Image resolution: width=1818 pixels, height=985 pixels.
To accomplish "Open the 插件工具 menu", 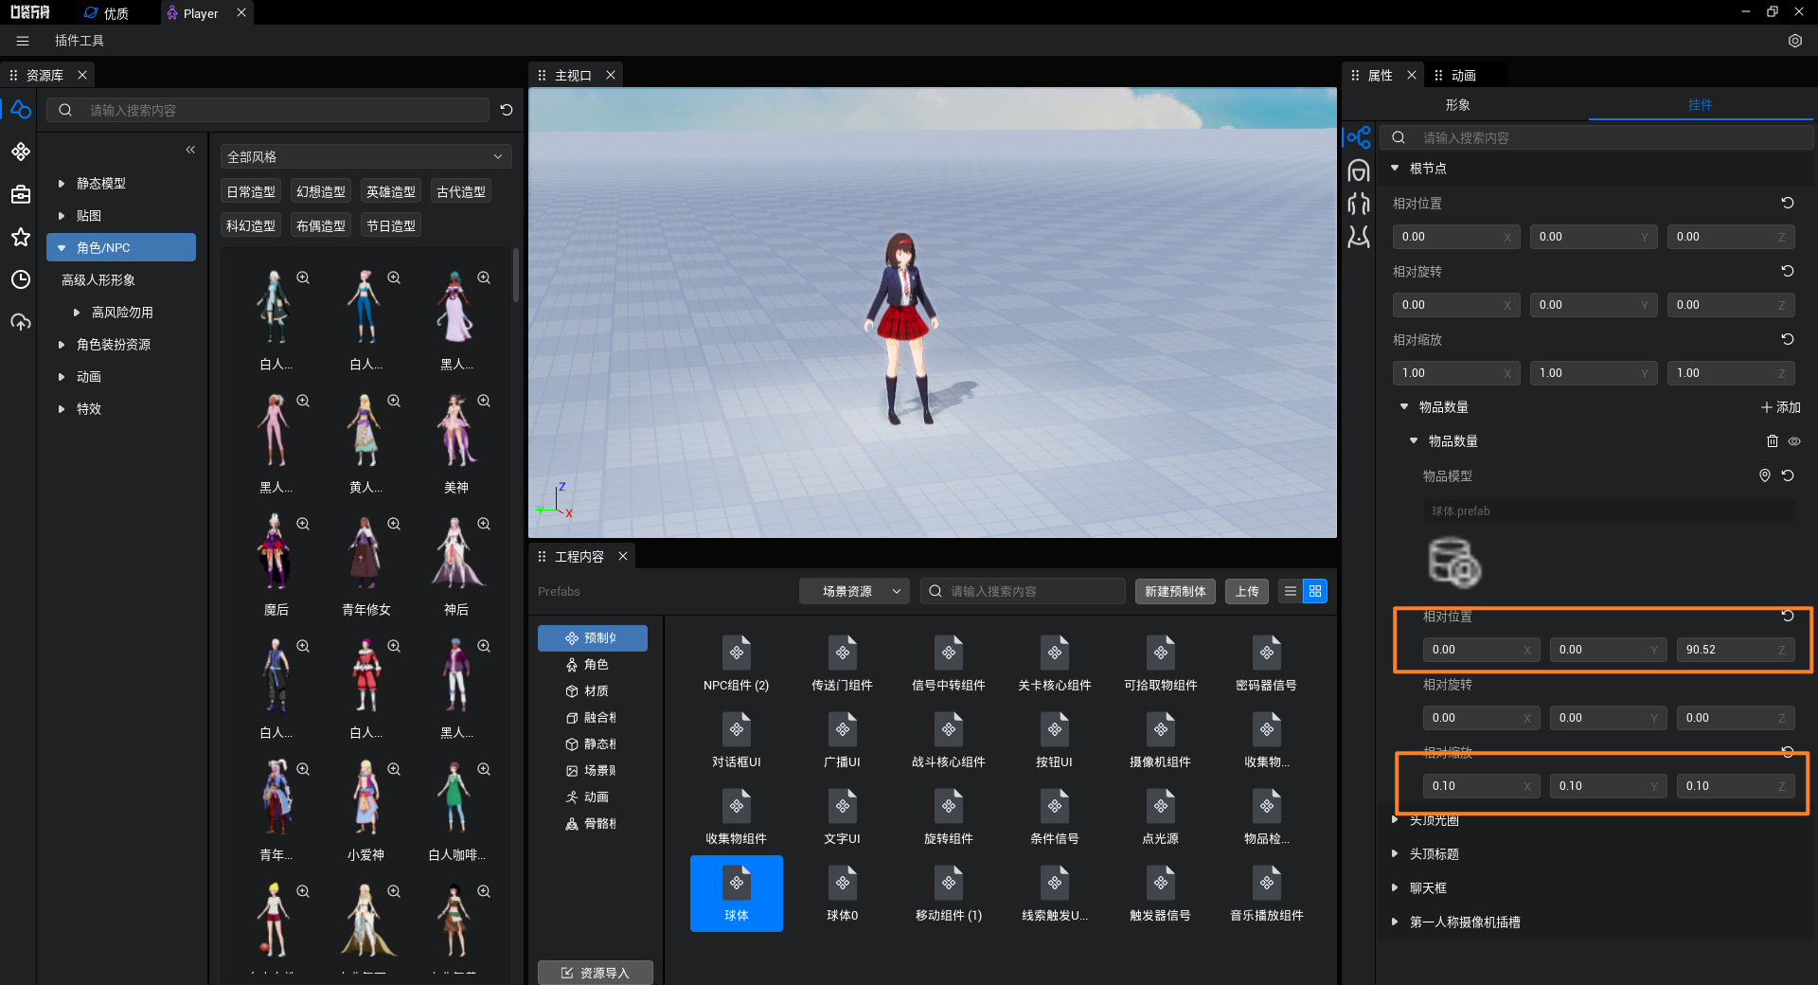I will [x=80, y=41].
